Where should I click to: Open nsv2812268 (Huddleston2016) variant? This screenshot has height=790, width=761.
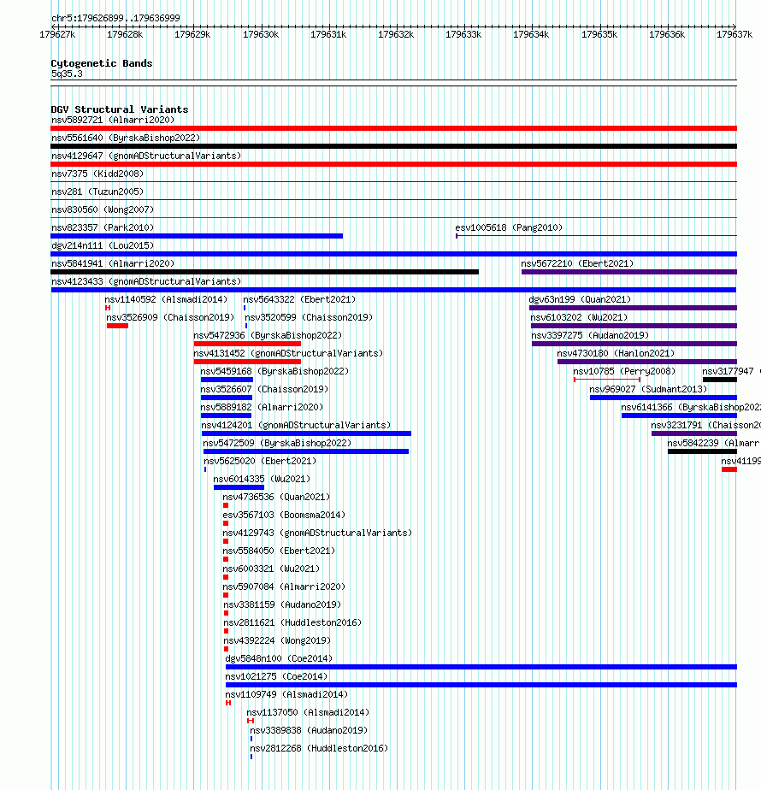point(319,749)
